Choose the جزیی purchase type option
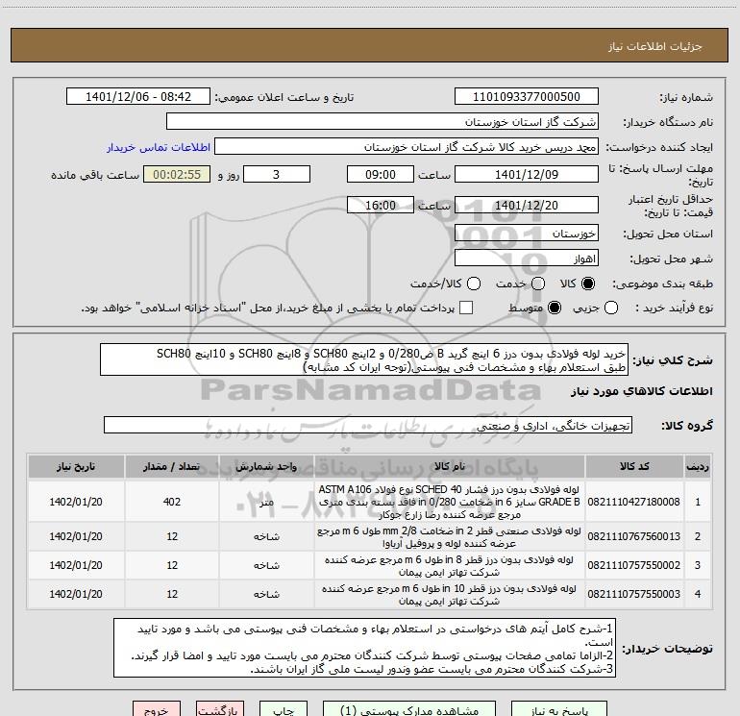The width and height of the screenshot is (740, 716). point(610,308)
